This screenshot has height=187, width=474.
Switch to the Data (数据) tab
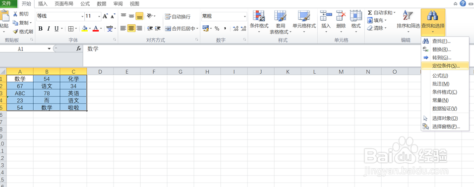(x=102, y=4)
